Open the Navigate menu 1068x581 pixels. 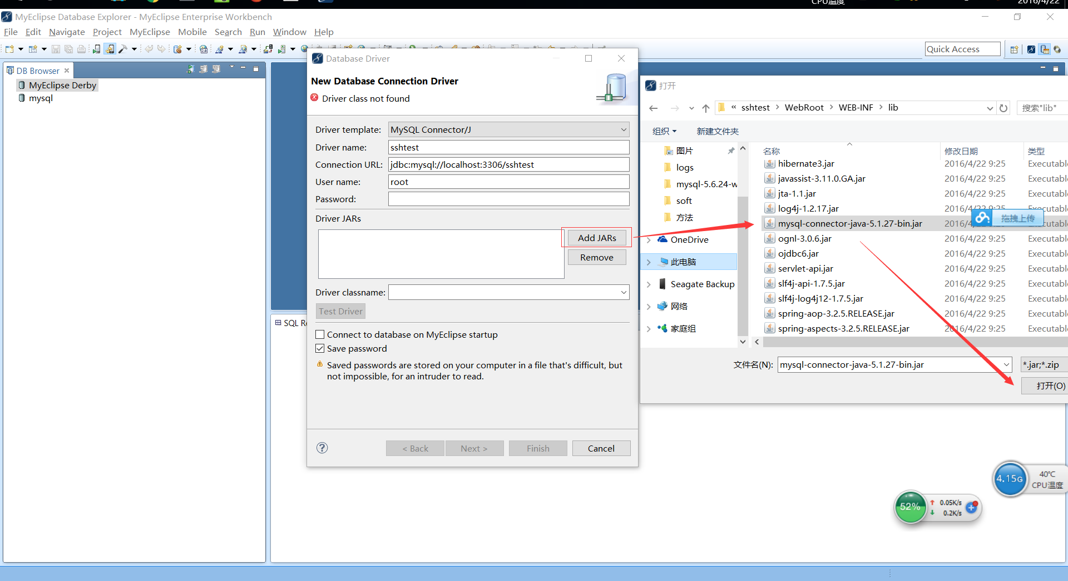click(x=67, y=32)
